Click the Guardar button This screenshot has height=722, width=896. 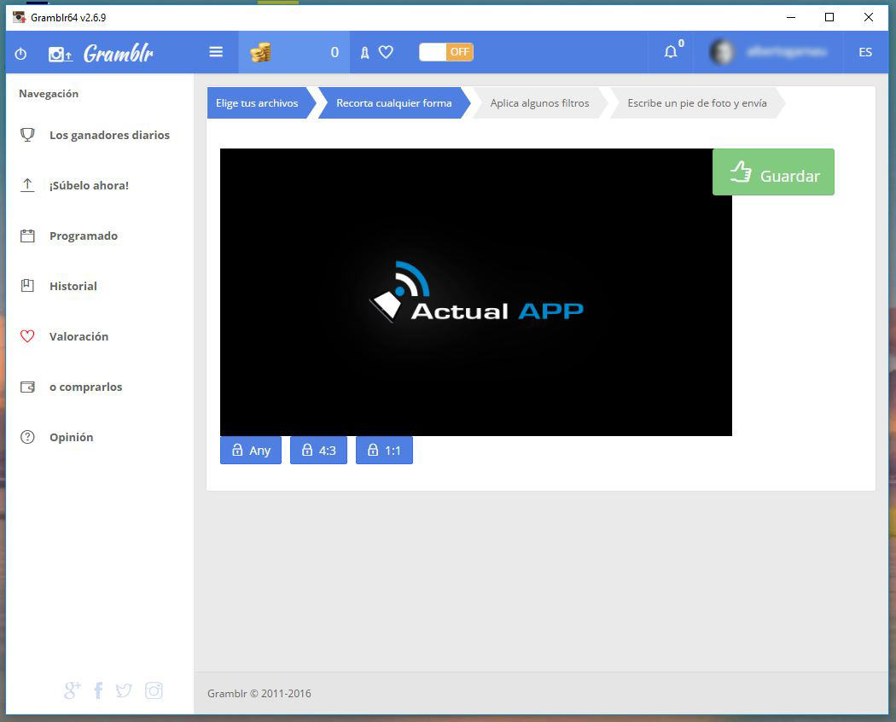click(x=773, y=172)
